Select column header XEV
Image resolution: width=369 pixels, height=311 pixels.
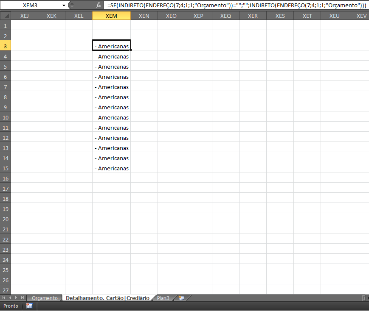point(359,16)
